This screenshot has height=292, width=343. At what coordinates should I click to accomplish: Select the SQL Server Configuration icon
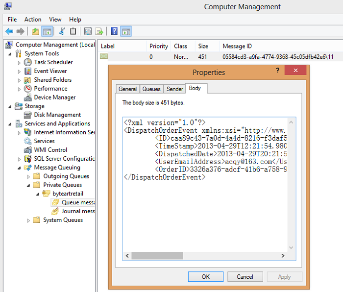tap(28, 159)
